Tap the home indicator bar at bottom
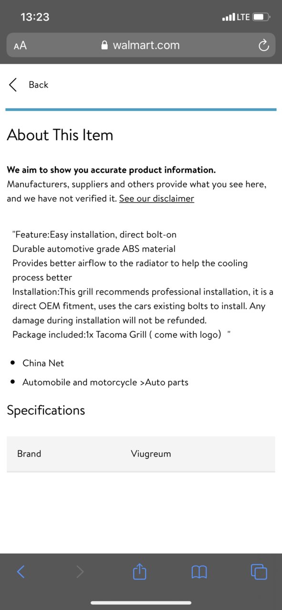The image size is (282, 610). coord(141,602)
